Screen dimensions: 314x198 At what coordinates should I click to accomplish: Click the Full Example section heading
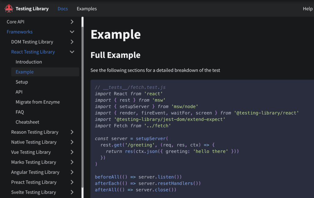pyautogui.click(x=115, y=55)
